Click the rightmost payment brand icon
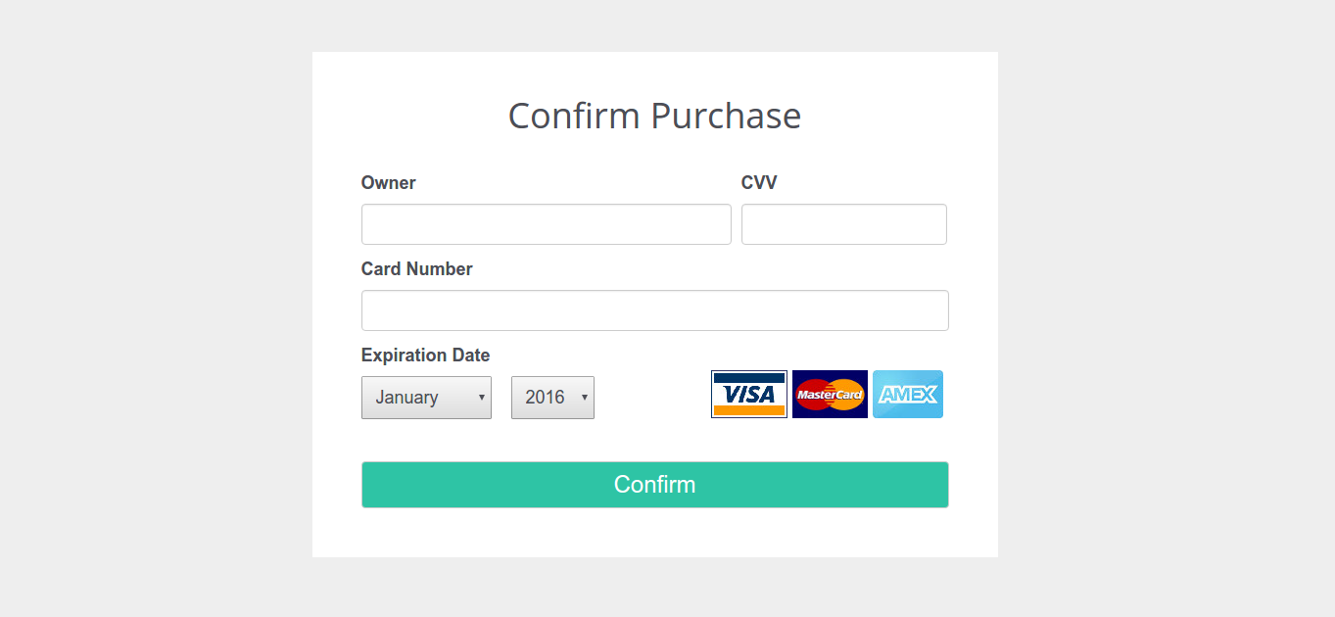Viewport: 1335px width, 617px height. [x=907, y=394]
